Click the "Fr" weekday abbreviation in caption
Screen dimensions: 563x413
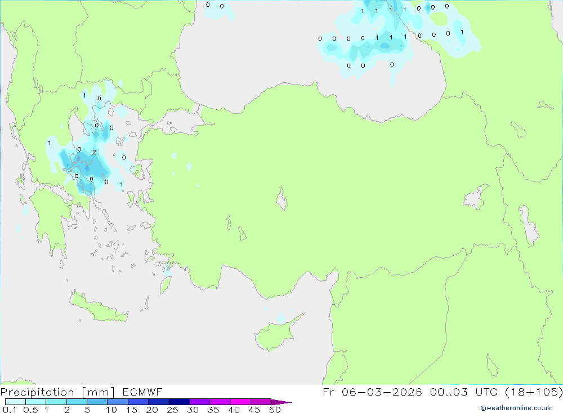click(x=328, y=392)
